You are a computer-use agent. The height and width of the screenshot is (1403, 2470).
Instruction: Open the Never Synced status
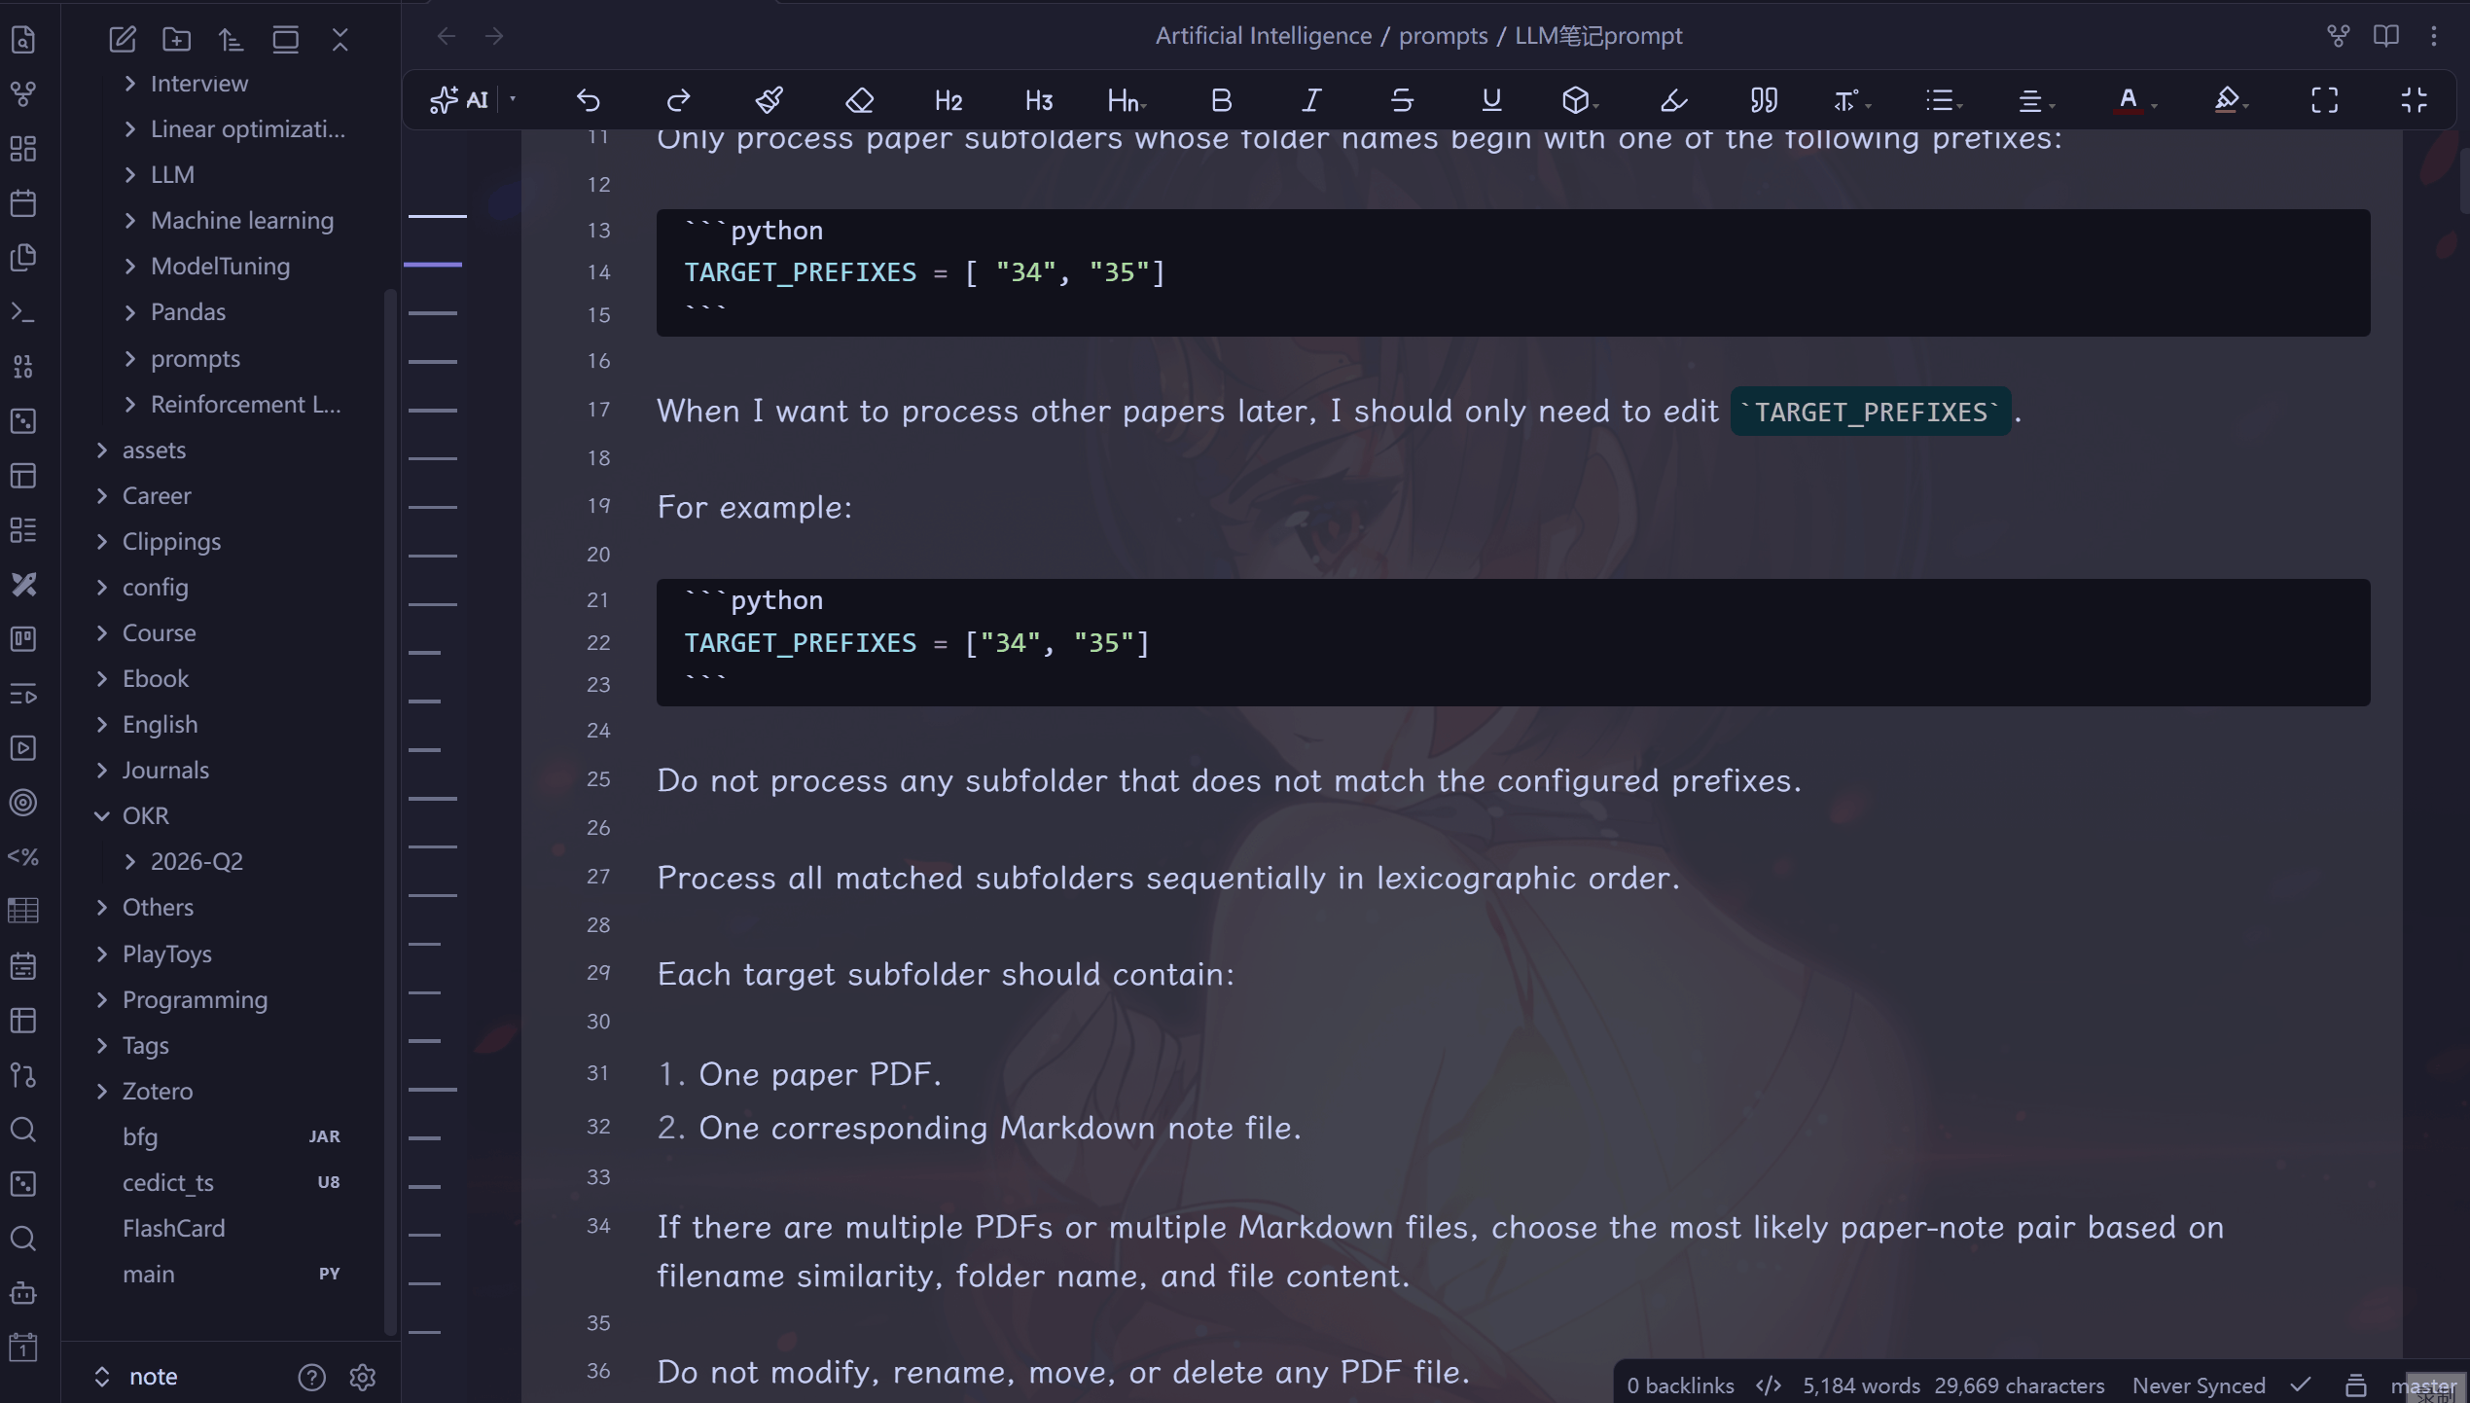[2199, 1385]
